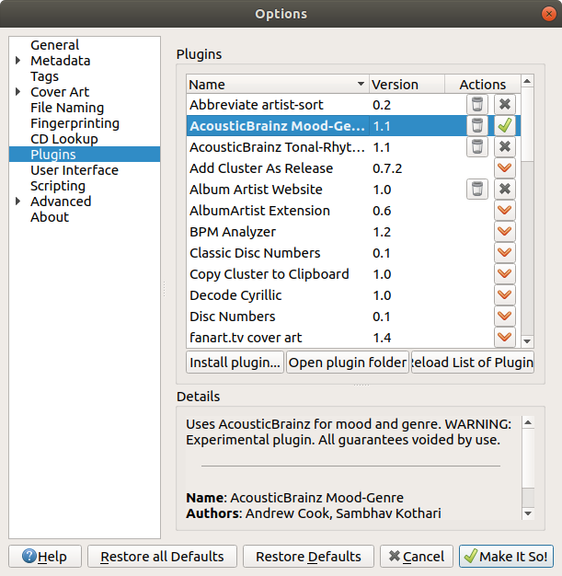Uninstall the Abbreviate artist-sort plugin
The height and width of the screenshot is (576, 562).
pyautogui.click(x=476, y=105)
